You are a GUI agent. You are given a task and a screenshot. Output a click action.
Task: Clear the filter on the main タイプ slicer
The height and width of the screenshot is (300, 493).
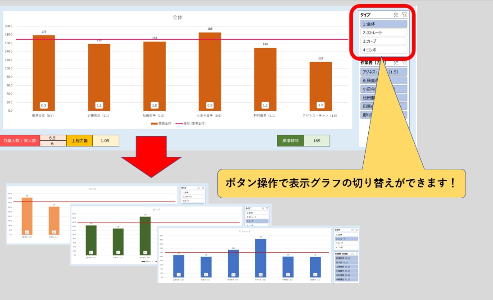[x=404, y=15]
